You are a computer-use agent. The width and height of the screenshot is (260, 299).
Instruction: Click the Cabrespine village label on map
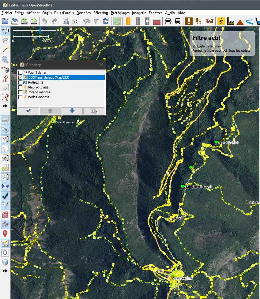coord(183,278)
